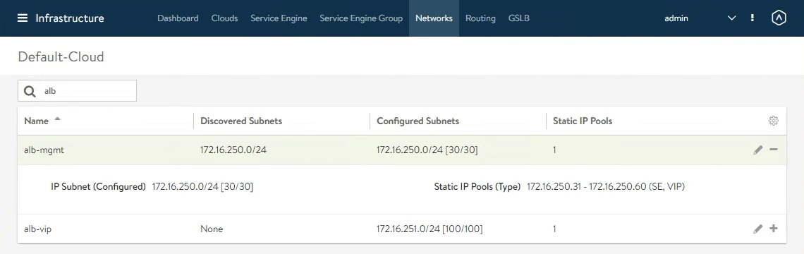
Task: Click expanded detail subnet 172.16.250.0/24 [30/30]
Action: pyautogui.click(x=202, y=187)
